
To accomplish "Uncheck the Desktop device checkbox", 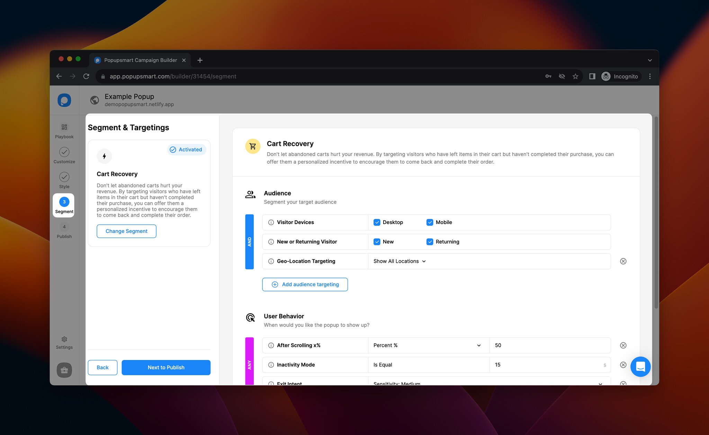I will pos(377,222).
